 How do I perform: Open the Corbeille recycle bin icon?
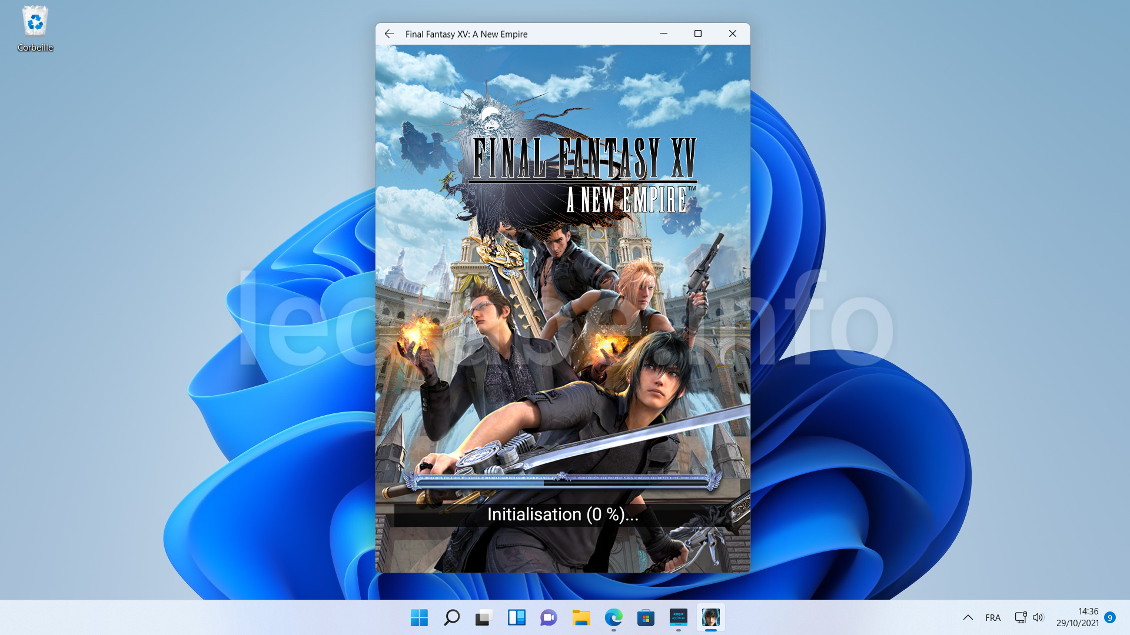(x=35, y=29)
